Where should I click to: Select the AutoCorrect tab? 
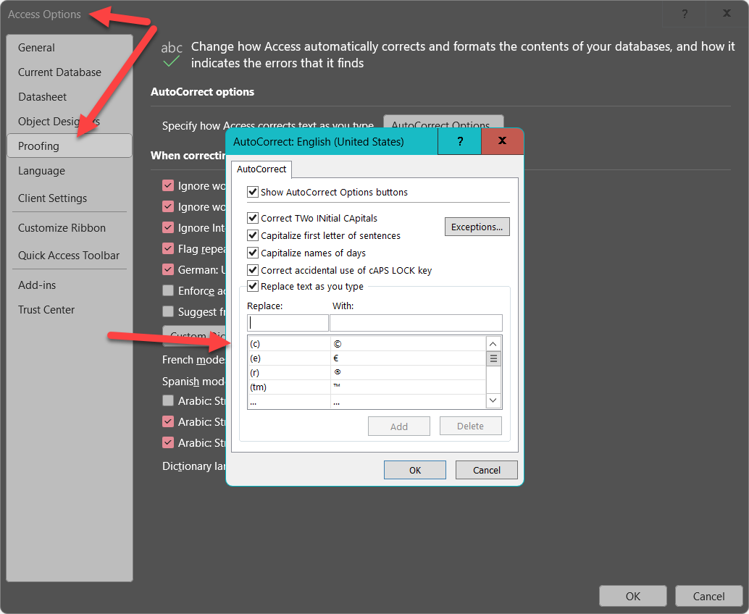[x=261, y=169]
